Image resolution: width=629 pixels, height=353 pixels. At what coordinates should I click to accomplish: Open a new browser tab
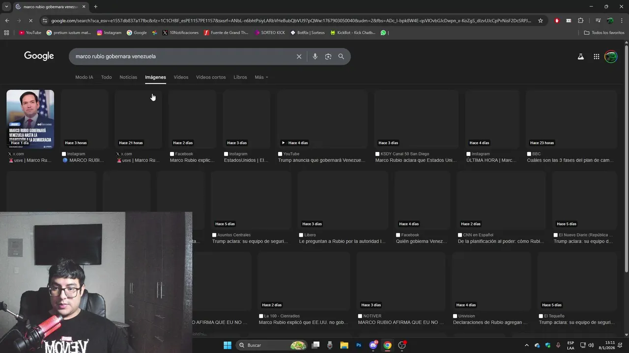pos(95,6)
